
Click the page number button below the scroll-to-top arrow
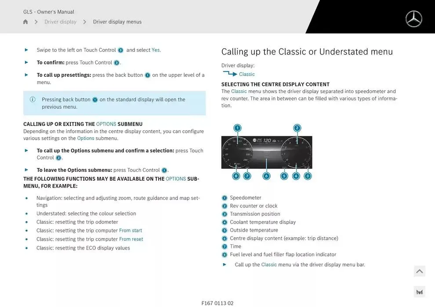click(x=420, y=292)
